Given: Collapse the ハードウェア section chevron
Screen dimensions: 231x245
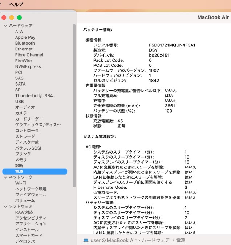Looking at the screenshot, I should 5,26.
